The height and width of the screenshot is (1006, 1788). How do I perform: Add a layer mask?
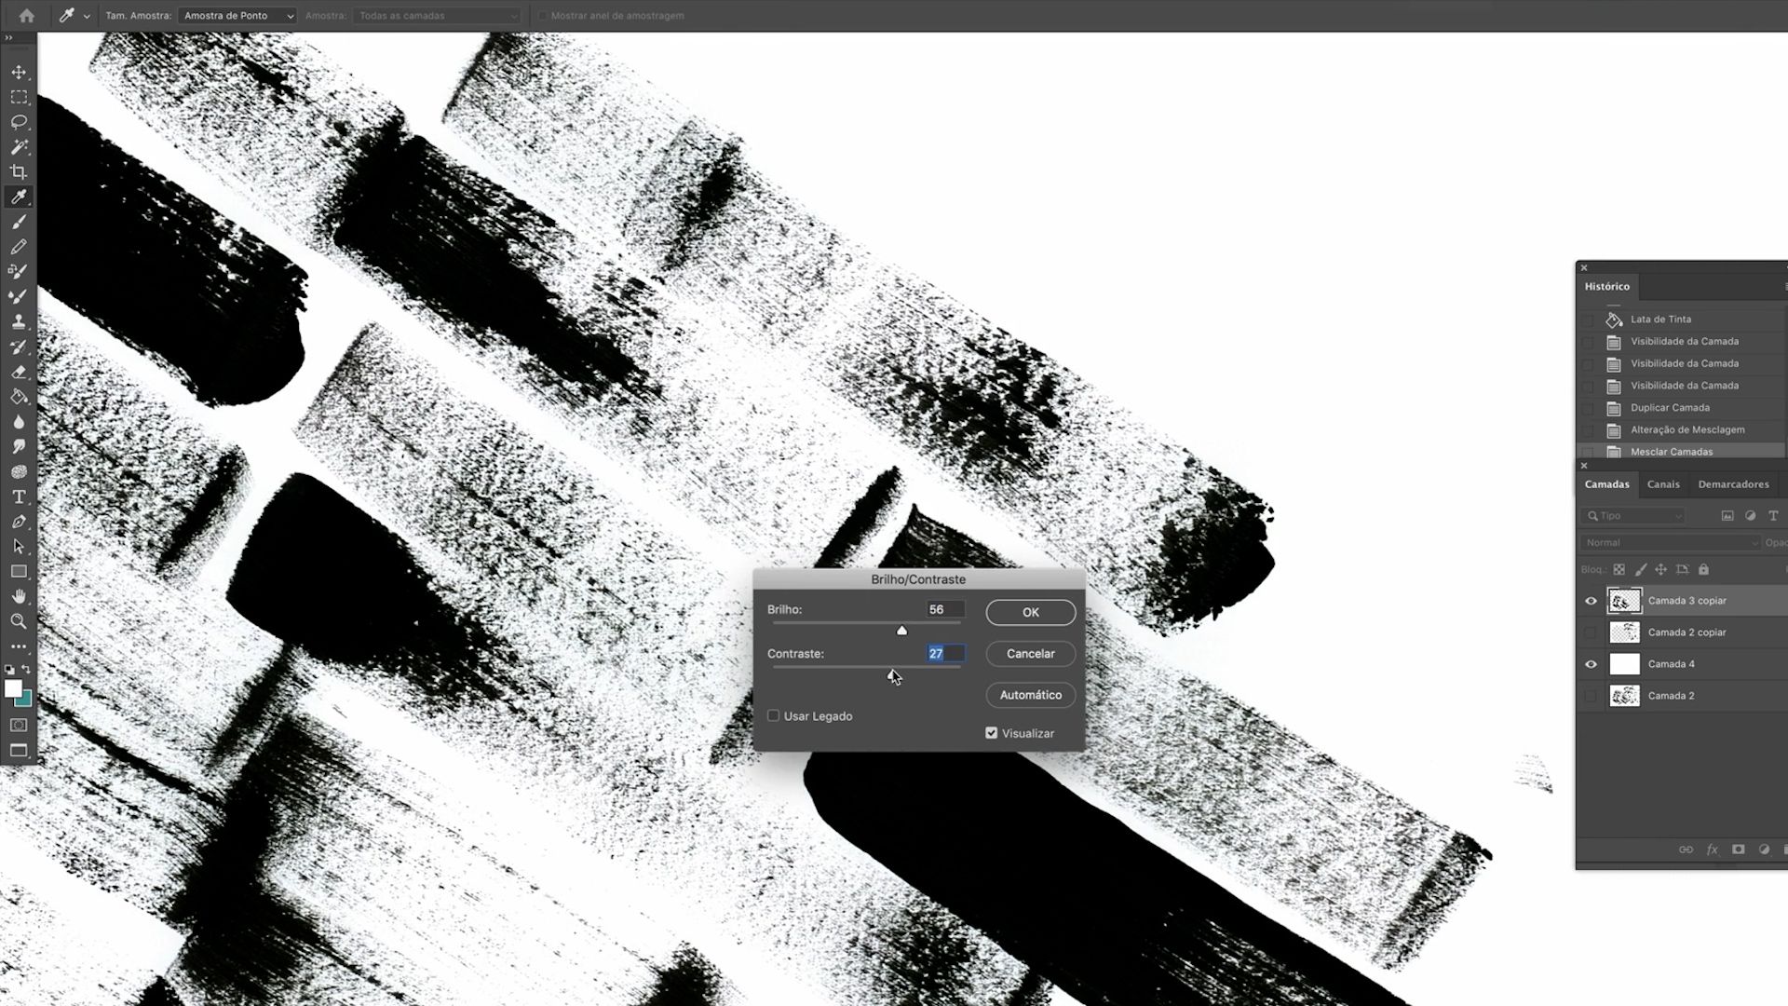[1738, 850]
